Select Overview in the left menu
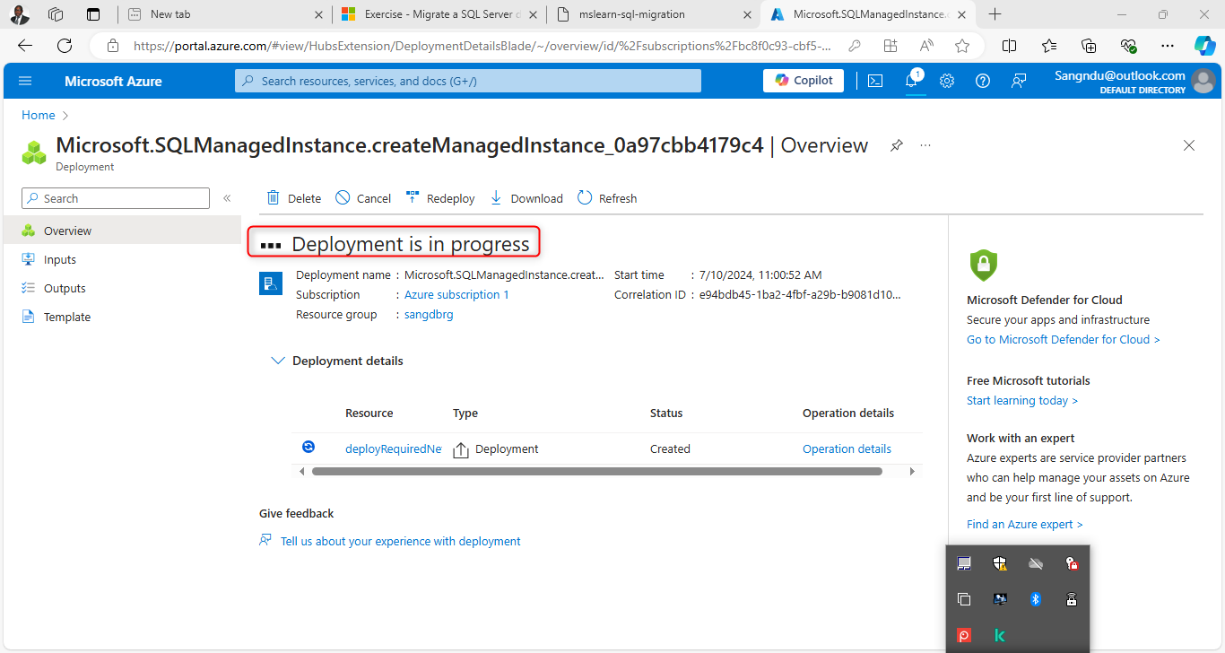 (x=120, y=231)
